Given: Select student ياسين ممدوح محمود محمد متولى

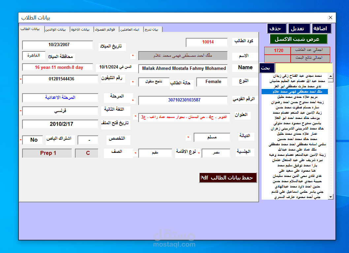Looking at the screenshot, I should coord(295,123).
